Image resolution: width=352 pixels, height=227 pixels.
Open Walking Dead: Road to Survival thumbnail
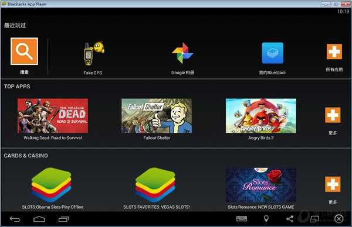53,116
